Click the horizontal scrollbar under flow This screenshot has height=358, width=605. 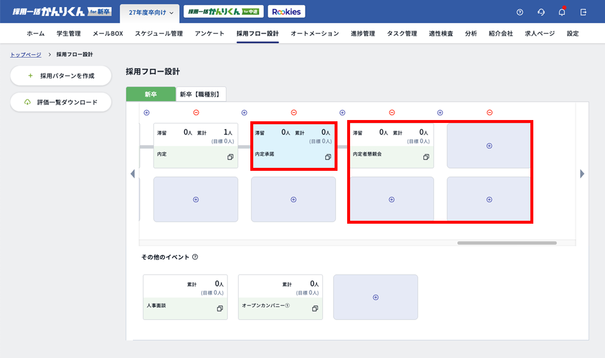[x=506, y=243]
